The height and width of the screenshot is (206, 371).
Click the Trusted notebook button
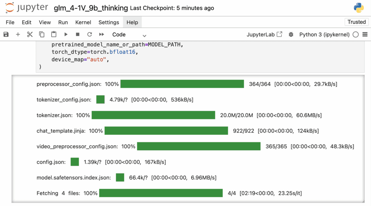click(357, 22)
